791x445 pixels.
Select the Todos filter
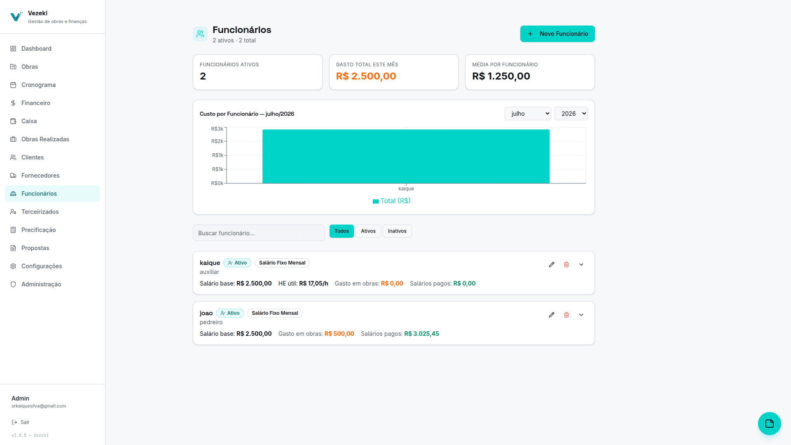[342, 231]
